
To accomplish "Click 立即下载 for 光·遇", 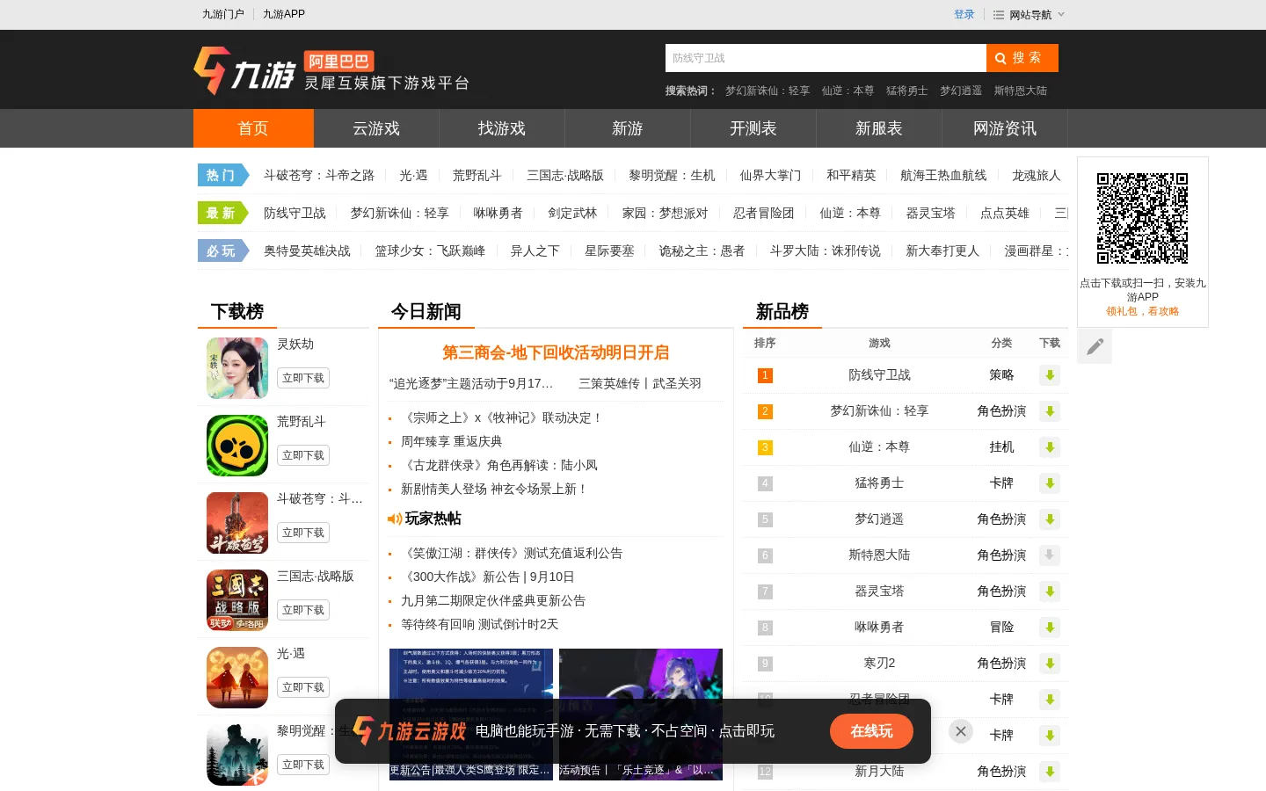I will (303, 687).
